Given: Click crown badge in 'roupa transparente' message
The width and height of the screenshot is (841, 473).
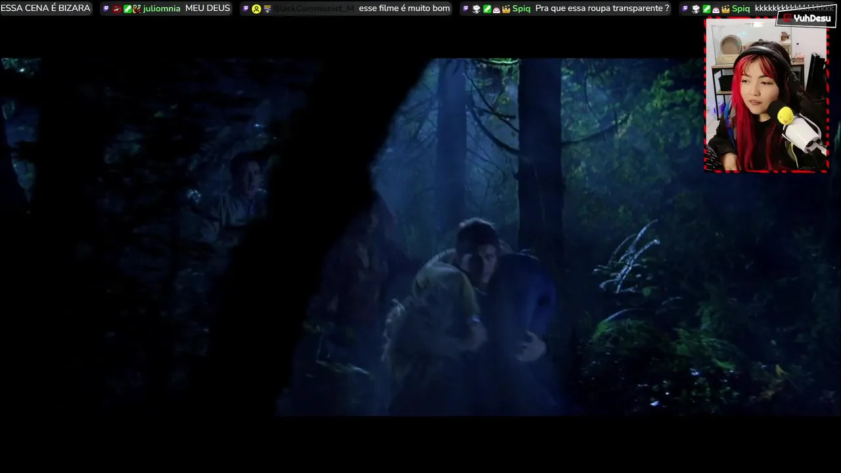Looking at the screenshot, I should (x=507, y=9).
